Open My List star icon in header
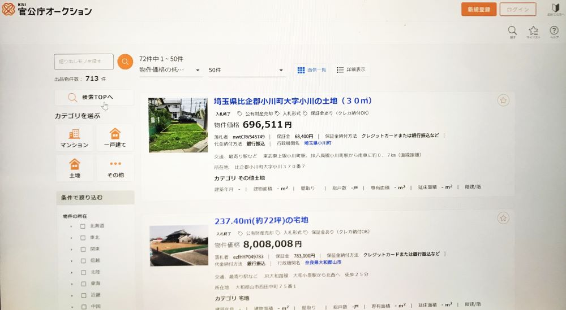 pos(533,32)
